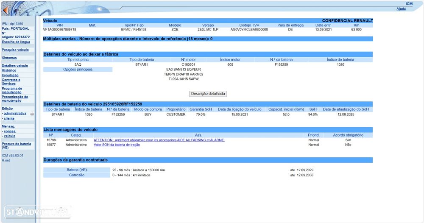
Task: Click the ZOE model value
Action: 175,29
